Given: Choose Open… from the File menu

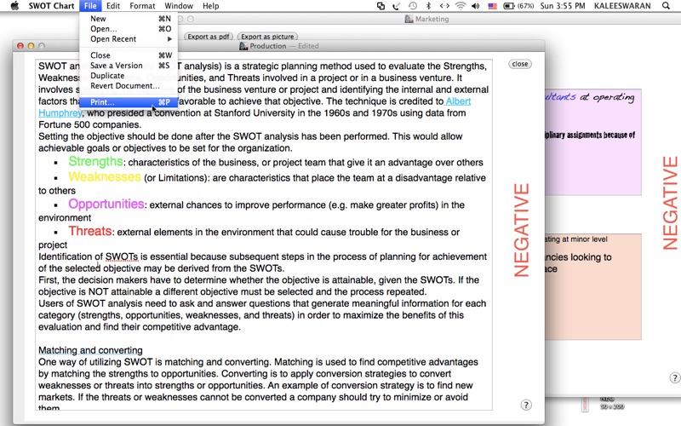Looking at the screenshot, I should (x=129, y=29).
